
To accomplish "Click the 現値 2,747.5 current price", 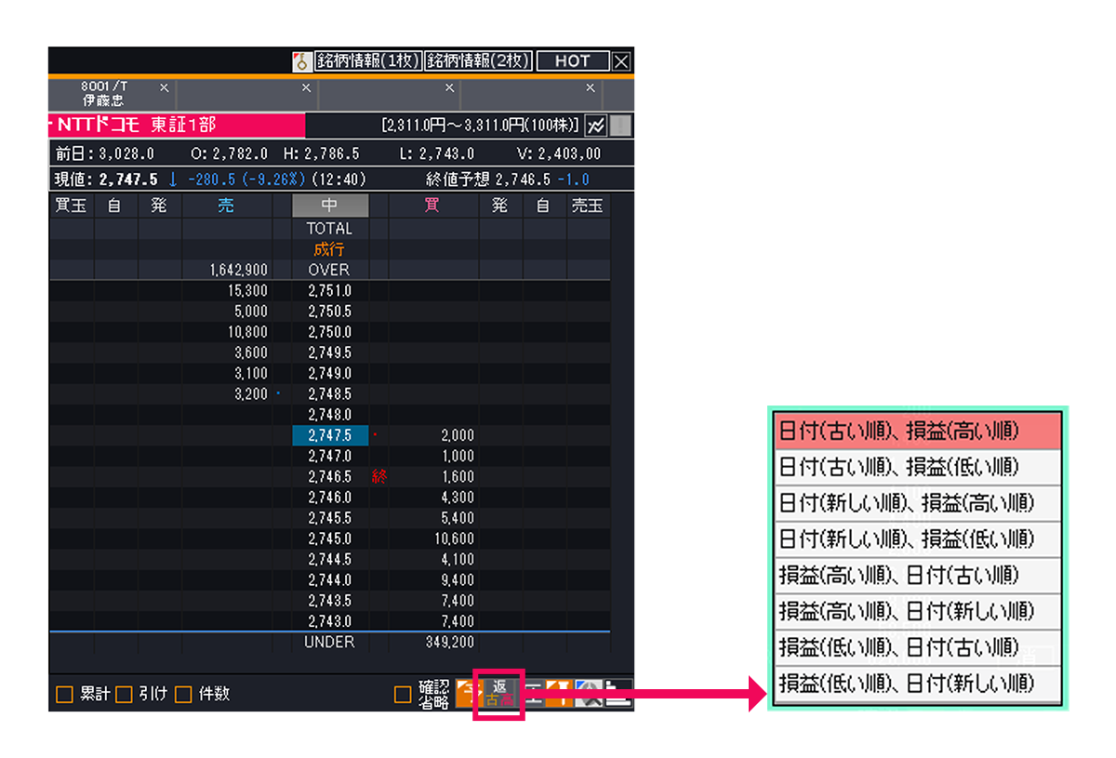I will pyautogui.click(x=129, y=180).
